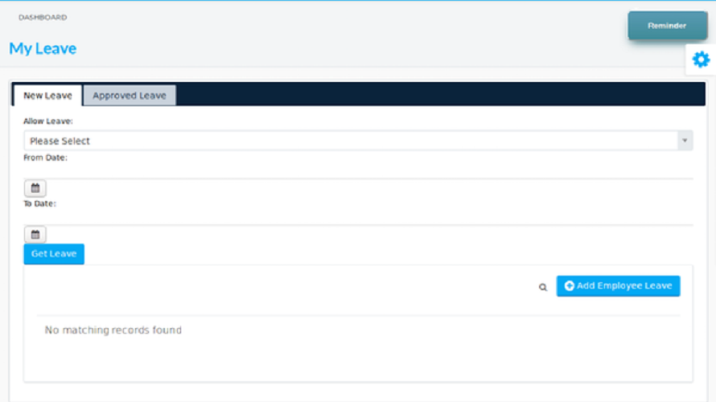Click the plus icon on Add Employee Leave

point(569,285)
